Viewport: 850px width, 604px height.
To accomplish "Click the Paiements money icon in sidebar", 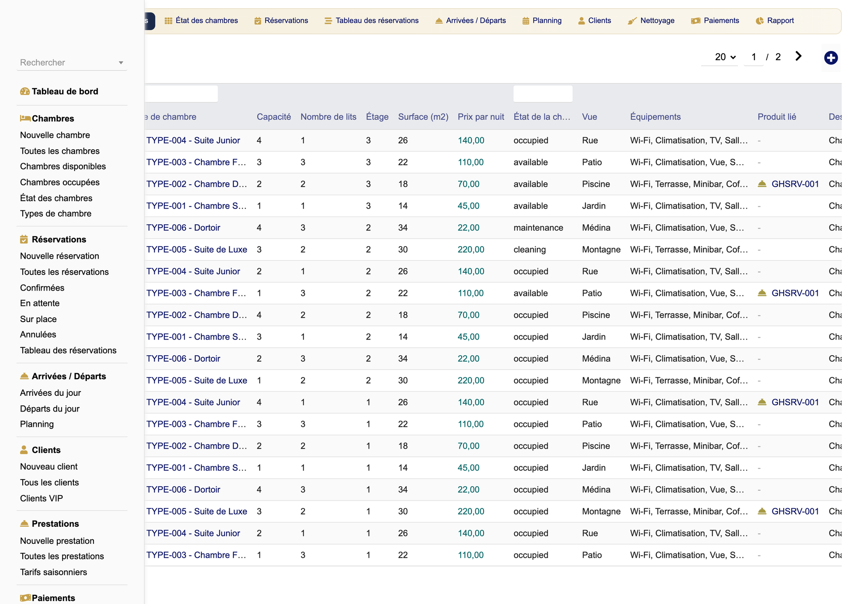I will (x=25, y=597).
